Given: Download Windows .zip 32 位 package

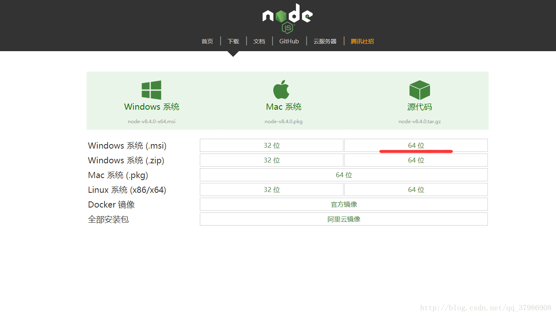Looking at the screenshot, I should pyautogui.click(x=272, y=160).
